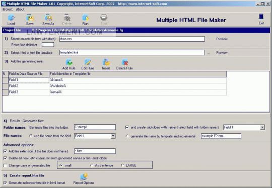
Task: Click the greyed Delete toolbar icon
Action: [67, 20]
